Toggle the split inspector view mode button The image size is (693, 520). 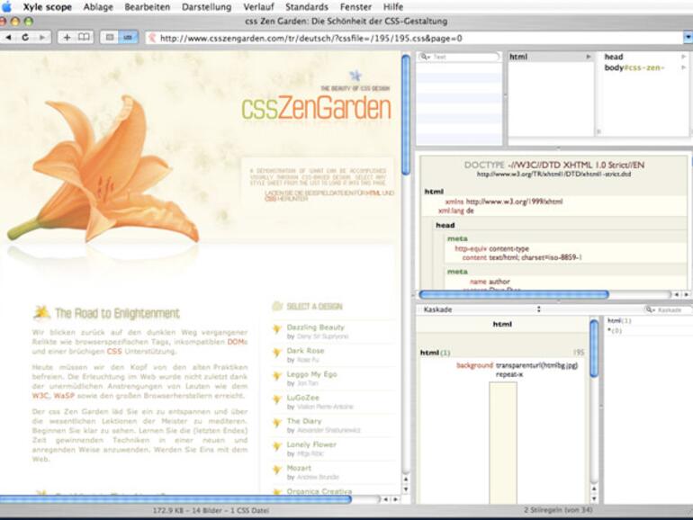pos(129,38)
